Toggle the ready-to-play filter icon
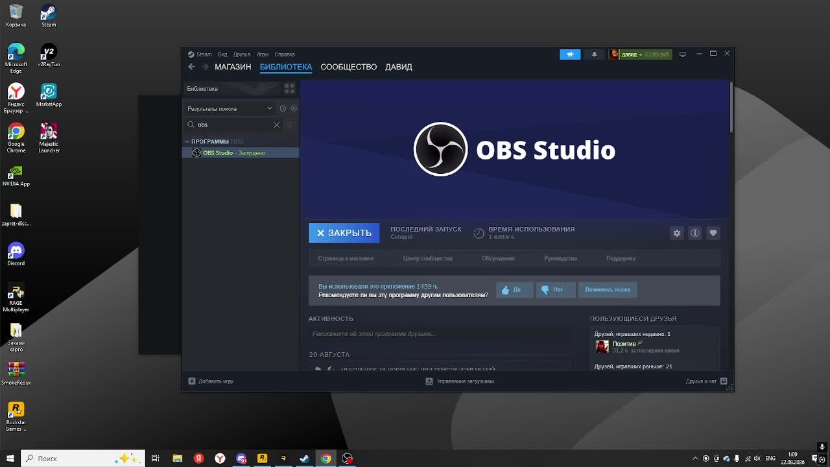The image size is (830, 467). point(294,109)
